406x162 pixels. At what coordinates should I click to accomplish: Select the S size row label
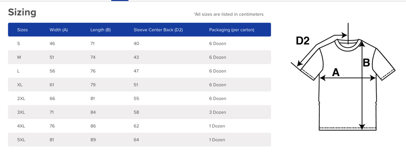(x=19, y=44)
